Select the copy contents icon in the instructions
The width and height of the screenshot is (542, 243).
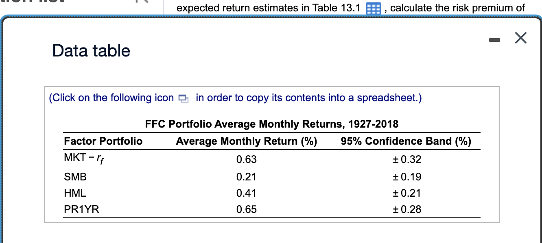184,98
